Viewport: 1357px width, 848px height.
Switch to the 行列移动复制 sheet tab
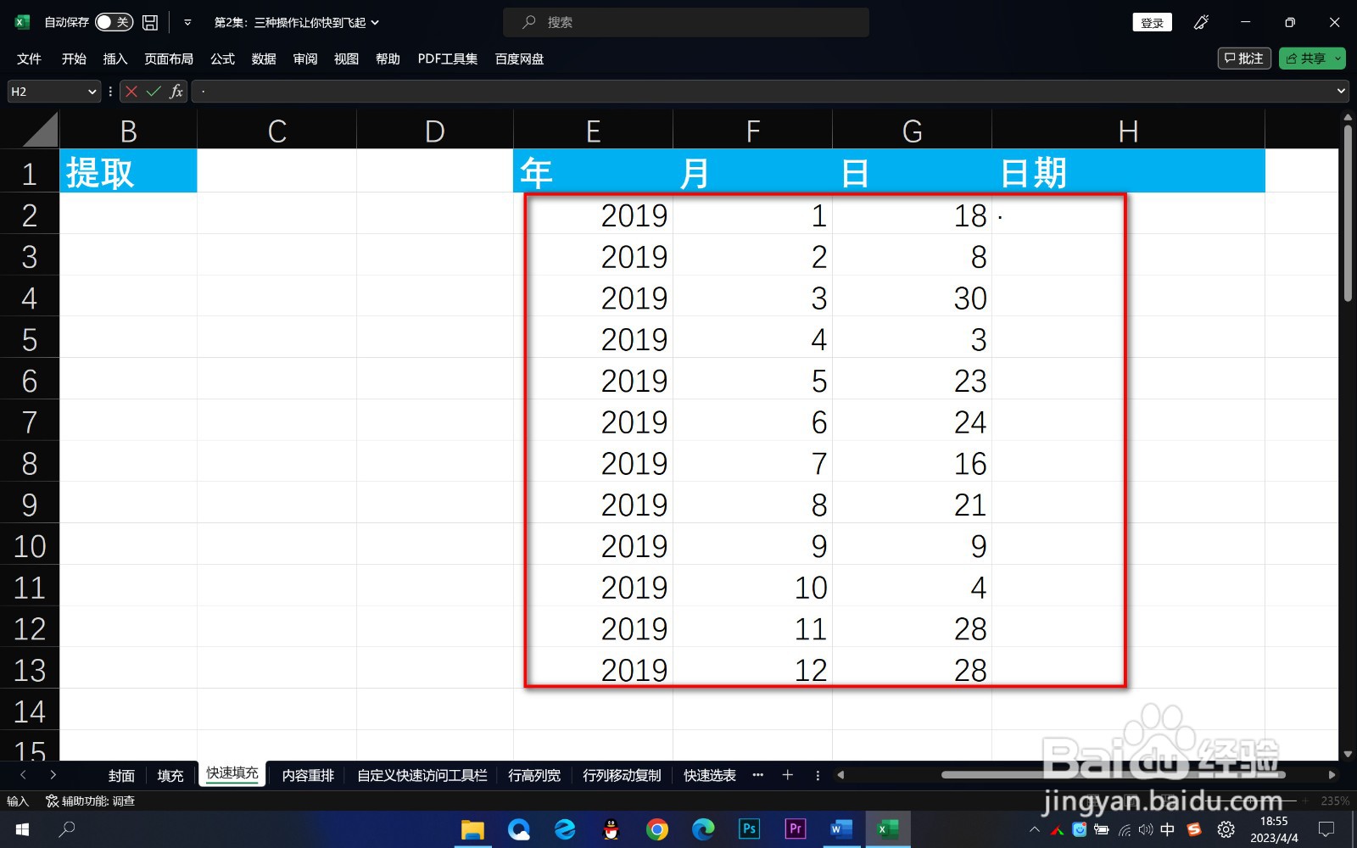tap(622, 775)
